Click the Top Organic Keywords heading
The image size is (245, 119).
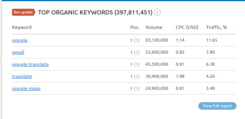[x=95, y=12]
